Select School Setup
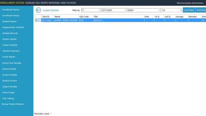The image size is (206, 116). pyautogui.click(x=8, y=92)
